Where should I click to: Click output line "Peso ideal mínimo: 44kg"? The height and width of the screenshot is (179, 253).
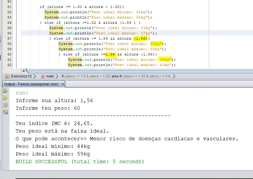click(53, 146)
